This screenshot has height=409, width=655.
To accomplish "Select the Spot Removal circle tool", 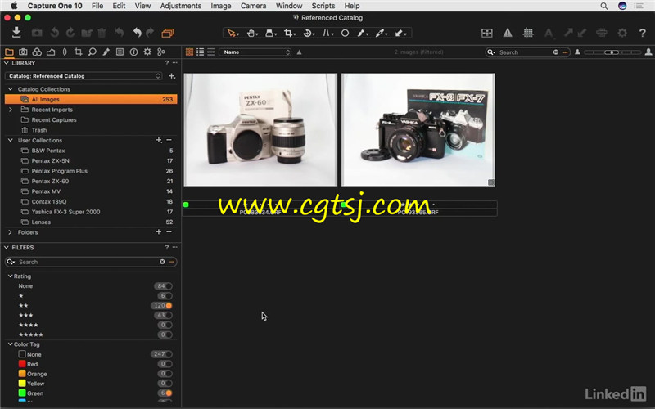I will pos(345,33).
